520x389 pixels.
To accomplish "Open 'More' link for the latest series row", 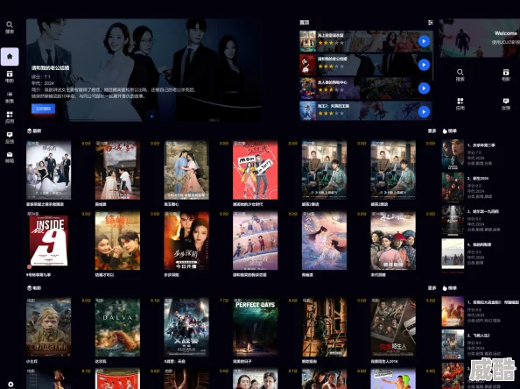I will pos(432,131).
